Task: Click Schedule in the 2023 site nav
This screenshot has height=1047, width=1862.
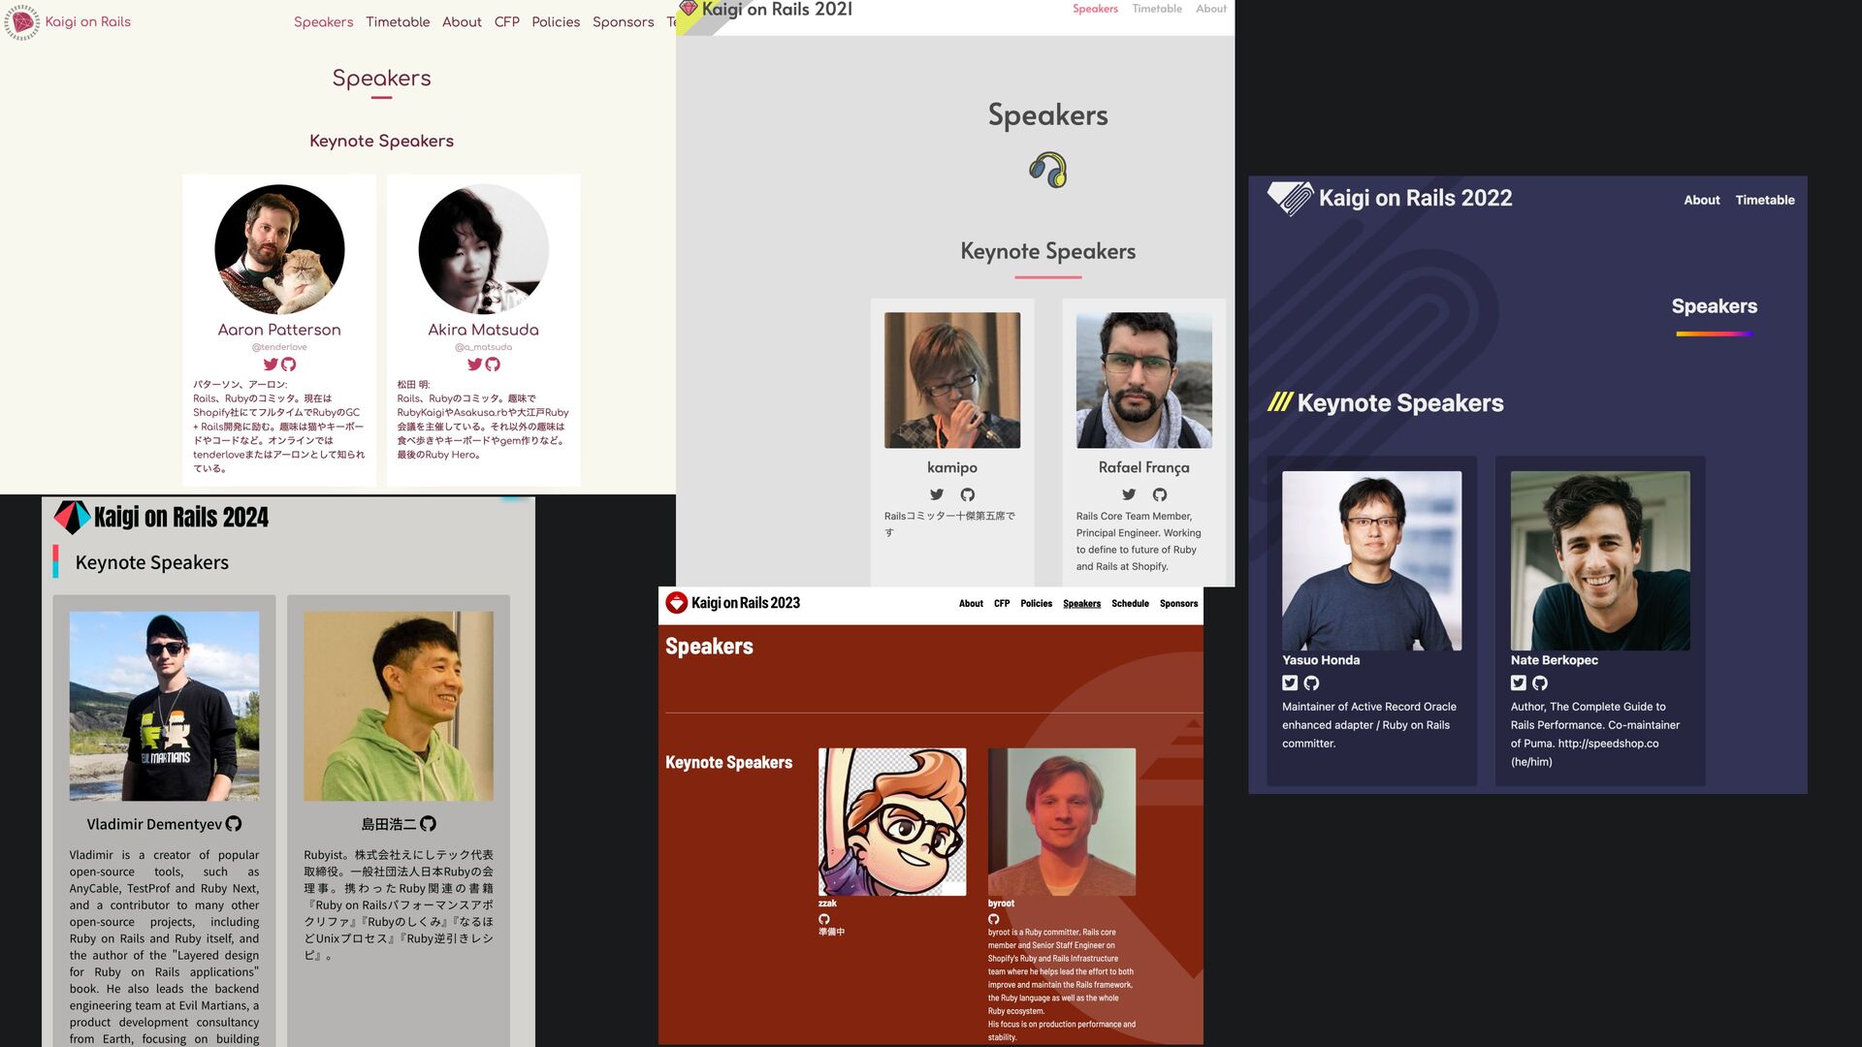Action: 1130,603
